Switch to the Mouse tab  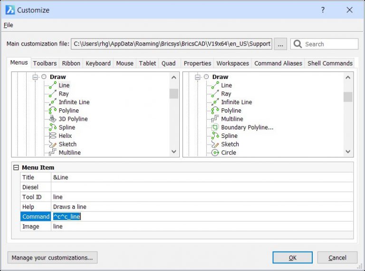[125, 63]
